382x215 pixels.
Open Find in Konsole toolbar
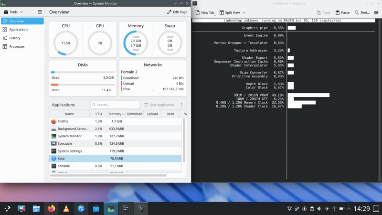[363, 12]
